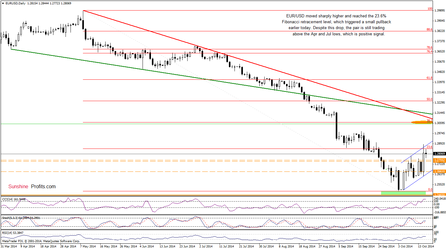Click the 1.37370 price axis value
446x249 pixels.
click(x=440, y=41)
